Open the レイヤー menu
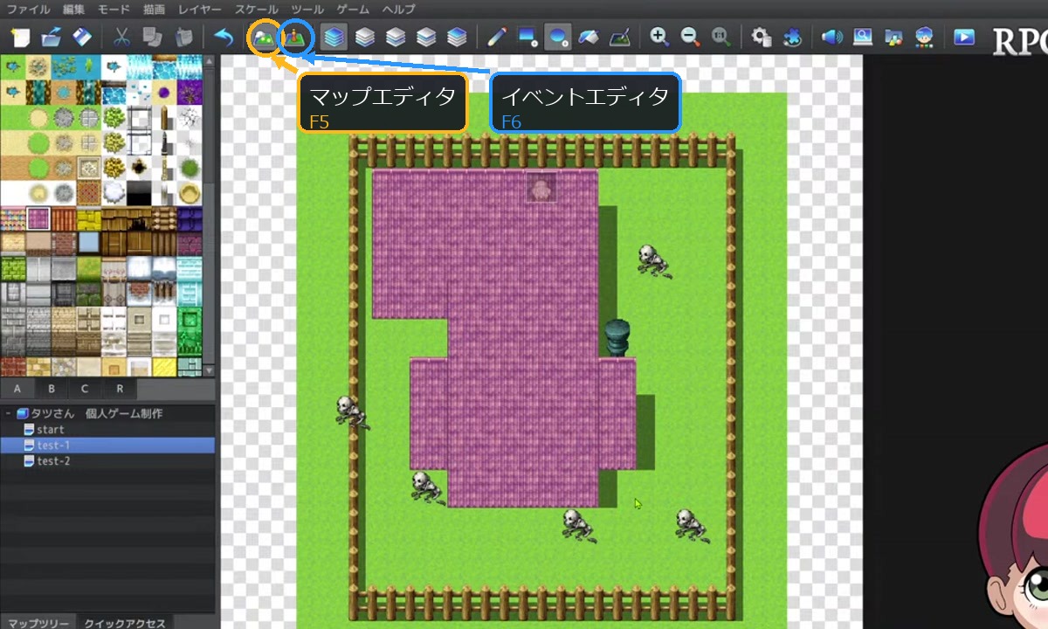Screen dimensions: 1048x629 pos(199,10)
